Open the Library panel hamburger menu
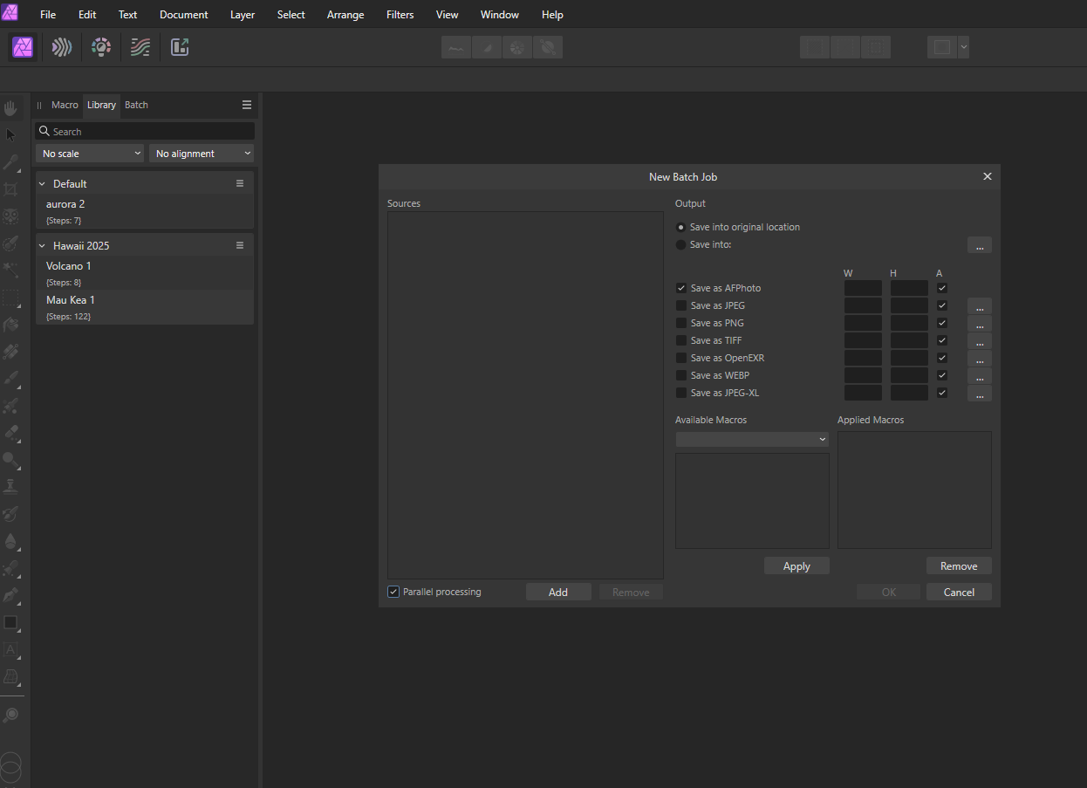This screenshot has height=788, width=1087. [247, 105]
